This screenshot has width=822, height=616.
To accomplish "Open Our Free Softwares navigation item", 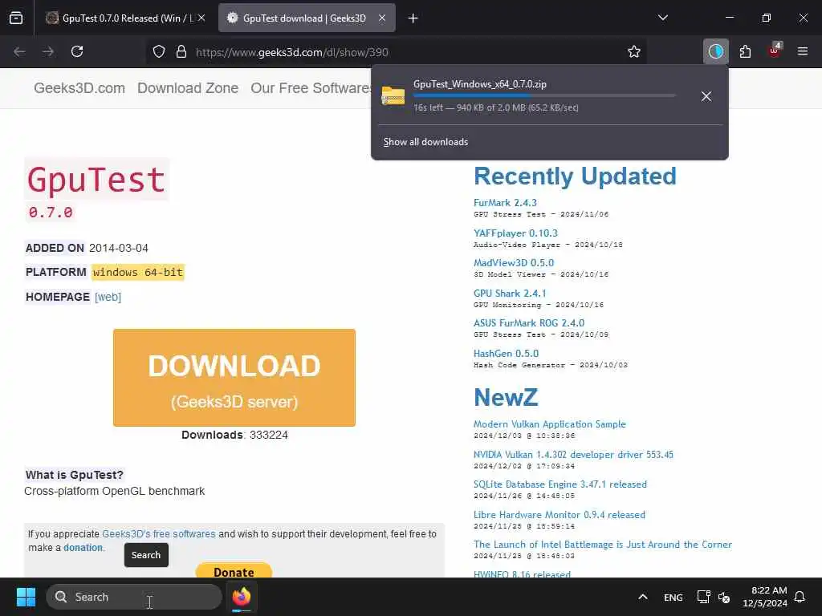I will point(311,88).
